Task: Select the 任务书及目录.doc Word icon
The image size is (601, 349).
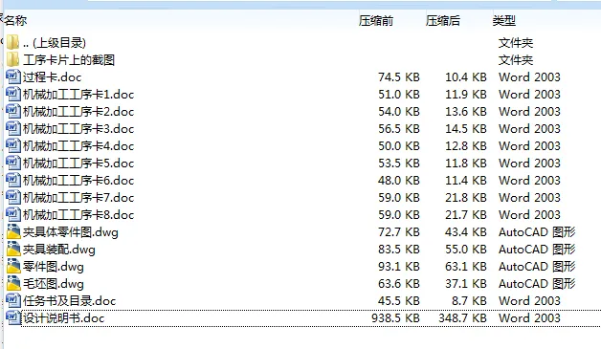Action: coord(13,301)
